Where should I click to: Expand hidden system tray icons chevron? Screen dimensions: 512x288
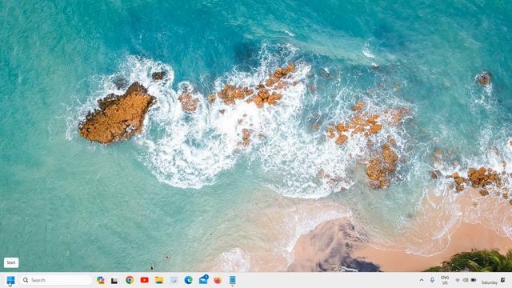tap(422, 280)
